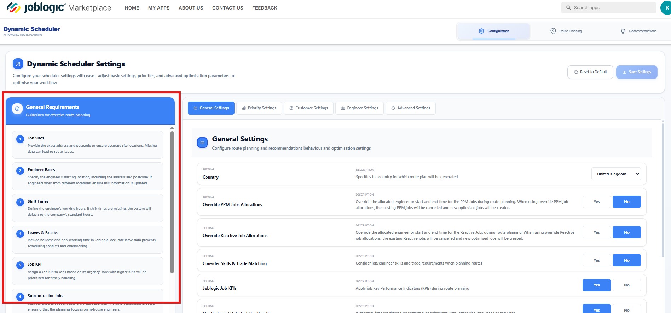Switch to the Recommendations tab
Image resolution: width=671 pixels, height=313 pixels.
pos(638,31)
